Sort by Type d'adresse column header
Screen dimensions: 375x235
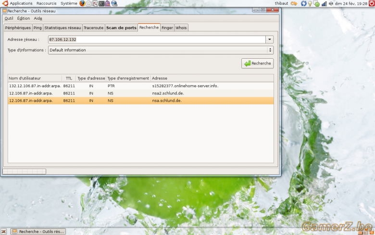pyautogui.click(x=91, y=78)
